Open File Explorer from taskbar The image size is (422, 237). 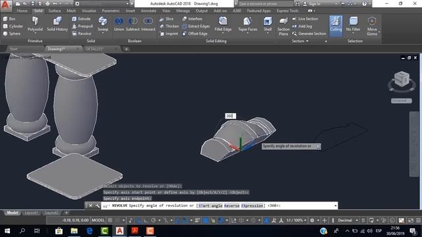coord(74,231)
